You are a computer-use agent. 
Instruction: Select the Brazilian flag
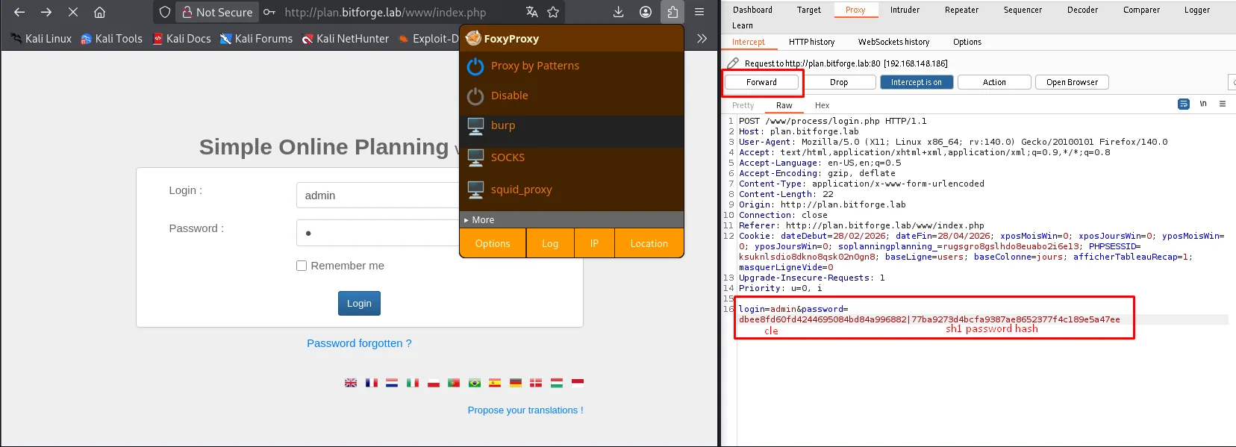pyautogui.click(x=475, y=383)
